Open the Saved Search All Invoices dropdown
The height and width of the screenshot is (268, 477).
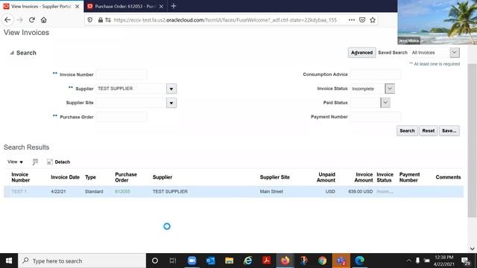[455, 52]
